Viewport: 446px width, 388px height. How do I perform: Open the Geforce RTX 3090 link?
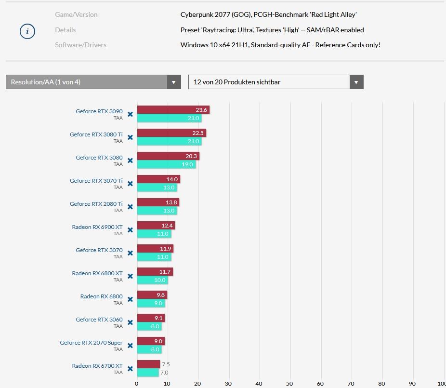(x=99, y=111)
